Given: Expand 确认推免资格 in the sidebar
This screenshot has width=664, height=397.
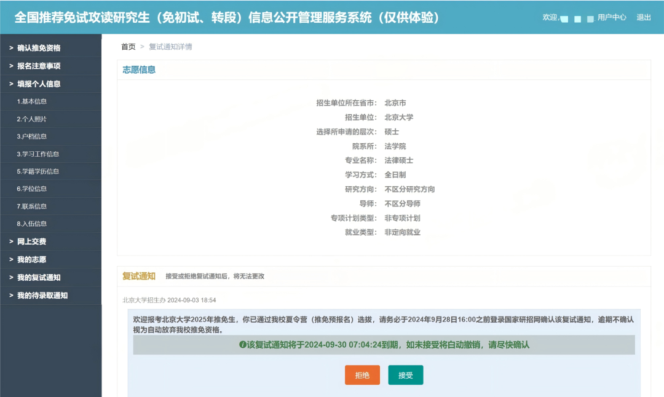Looking at the screenshot, I should point(39,48).
